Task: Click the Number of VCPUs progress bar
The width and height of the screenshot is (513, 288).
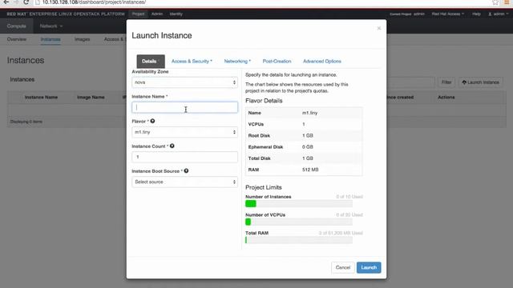Action: coord(299,222)
